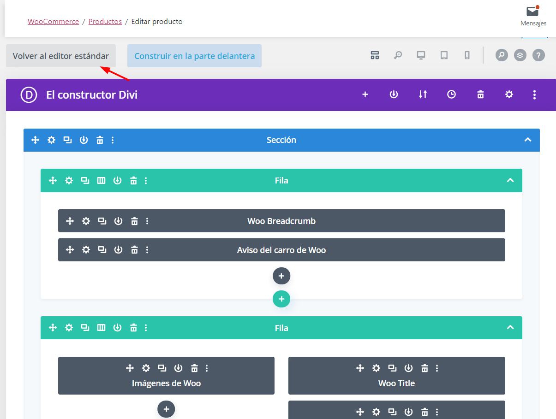Viewport: 556px width, 419px height.
Task: Collapse the first Fila chevron
Action: click(x=510, y=181)
